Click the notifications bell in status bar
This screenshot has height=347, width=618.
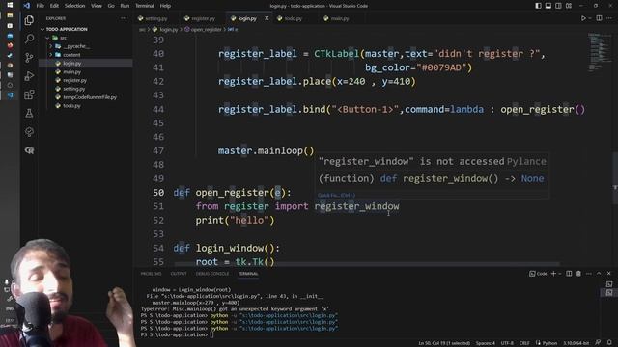(x=609, y=343)
